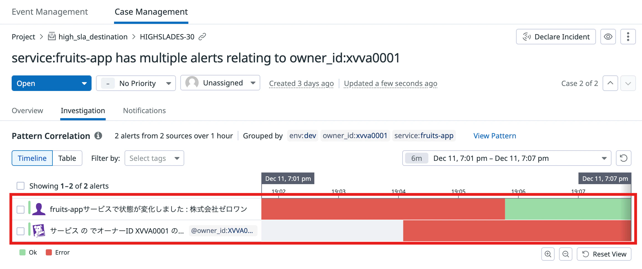This screenshot has width=642, height=269.
Task: Open the Select tags filter dropdown
Action: 154,158
